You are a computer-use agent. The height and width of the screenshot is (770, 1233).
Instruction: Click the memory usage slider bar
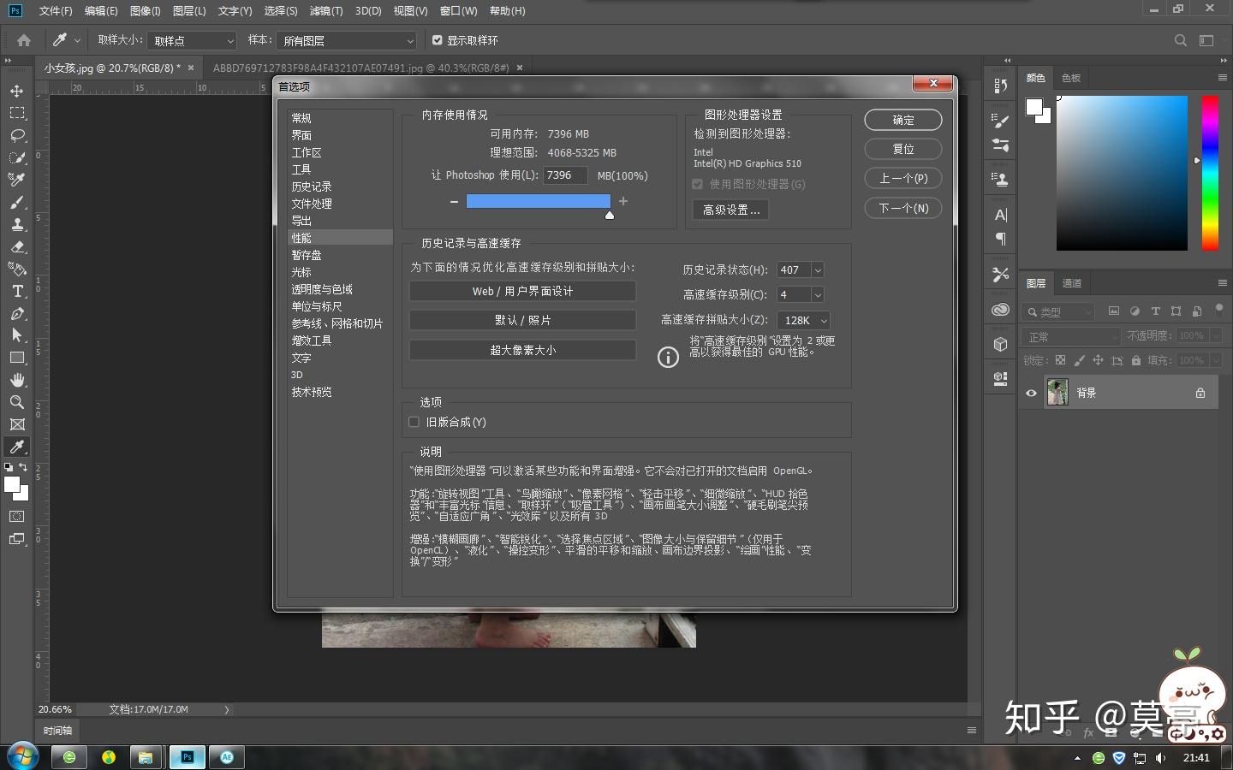coord(539,201)
